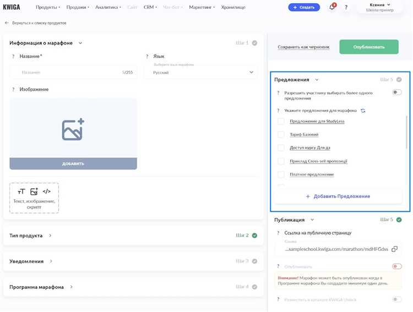Collapse the Предложения section
This screenshot has height=312, width=413.
click(317, 80)
